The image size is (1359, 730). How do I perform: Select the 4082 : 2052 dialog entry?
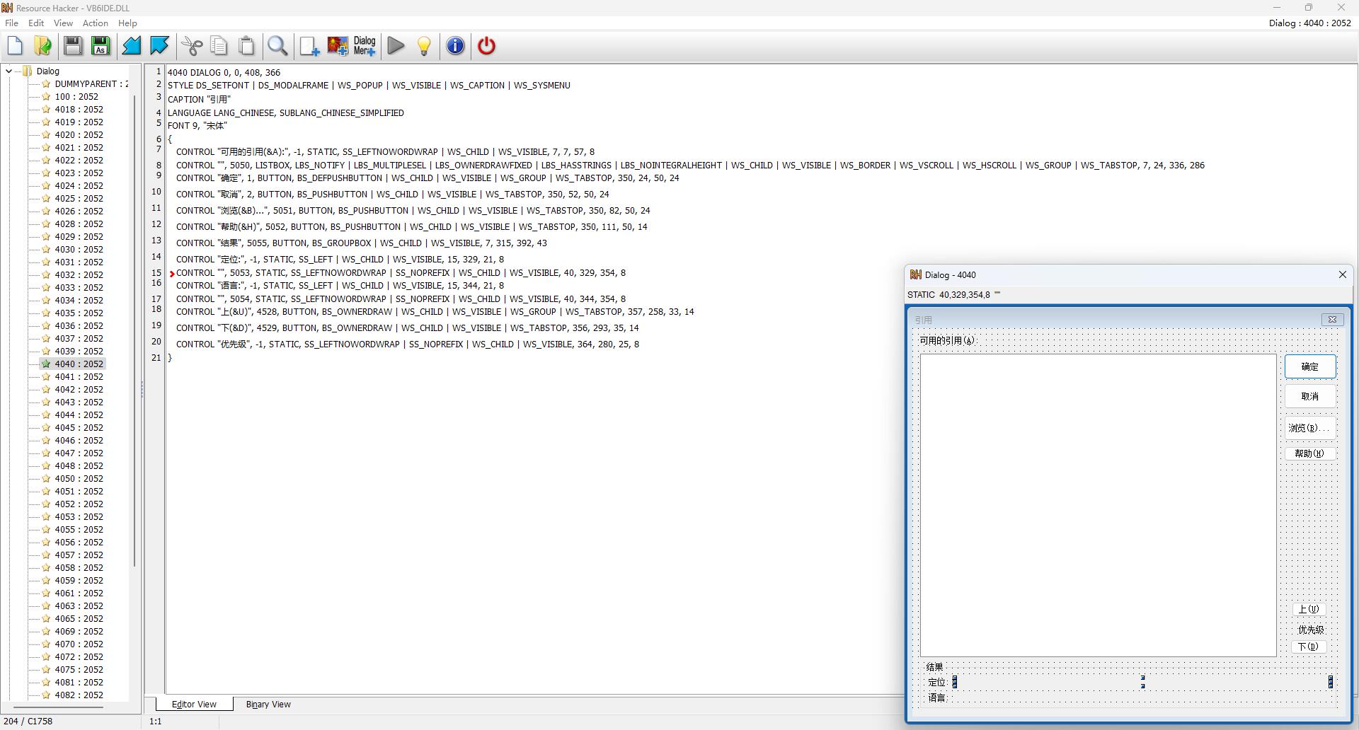(79, 695)
